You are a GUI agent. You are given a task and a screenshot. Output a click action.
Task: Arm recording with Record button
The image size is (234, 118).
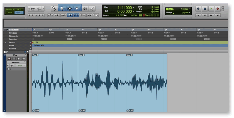point(218,9)
